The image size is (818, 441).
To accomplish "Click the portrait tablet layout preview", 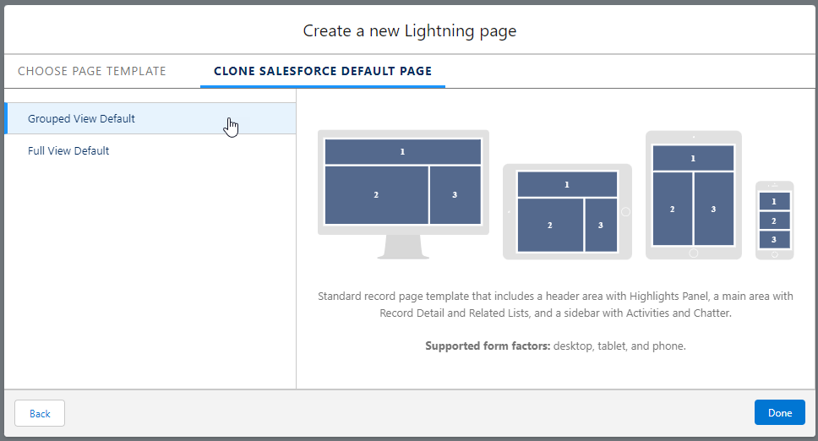I will point(693,195).
